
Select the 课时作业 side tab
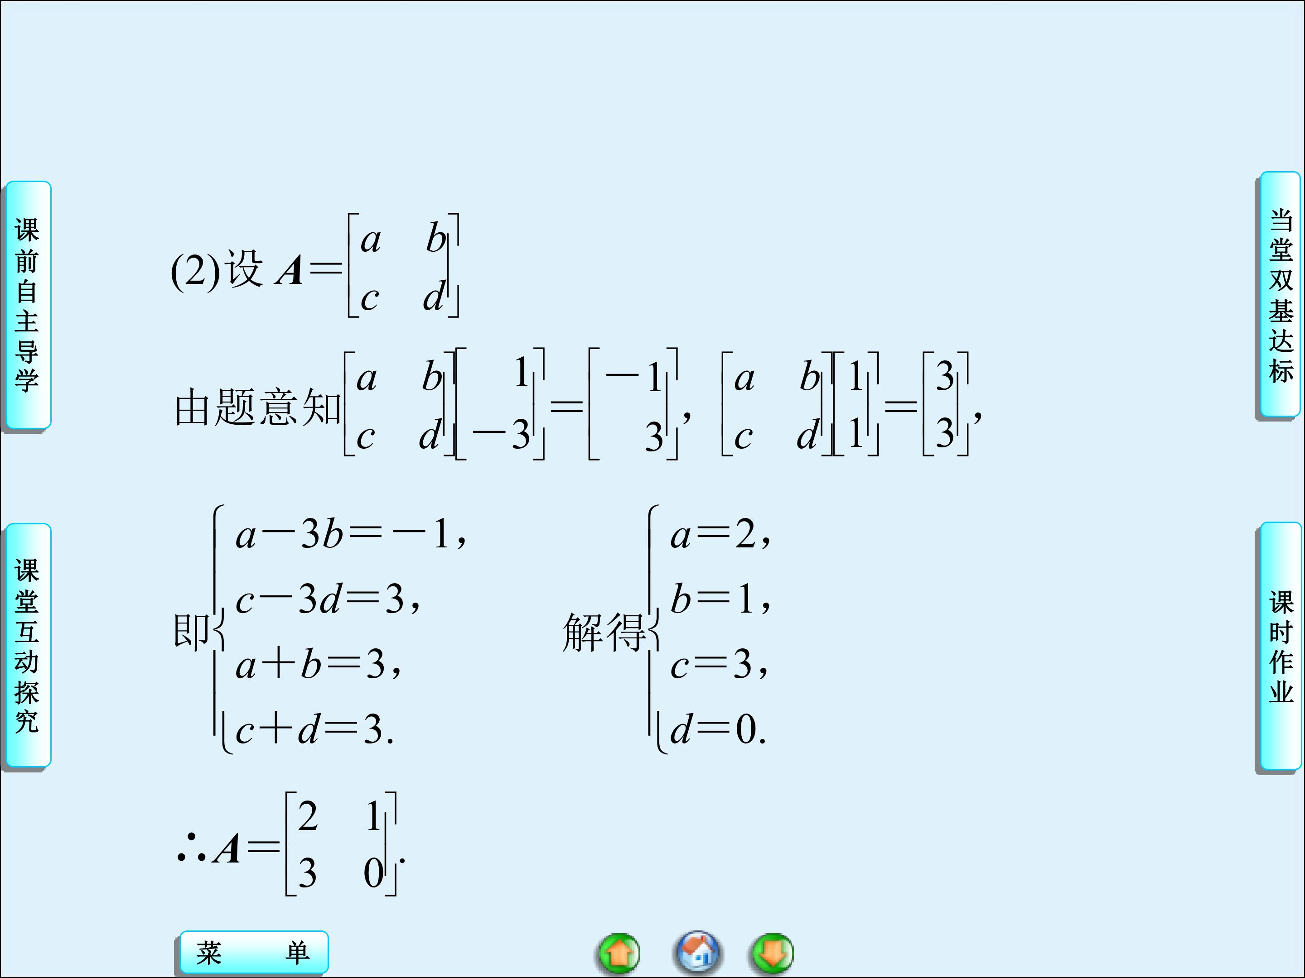(x=1280, y=647)
